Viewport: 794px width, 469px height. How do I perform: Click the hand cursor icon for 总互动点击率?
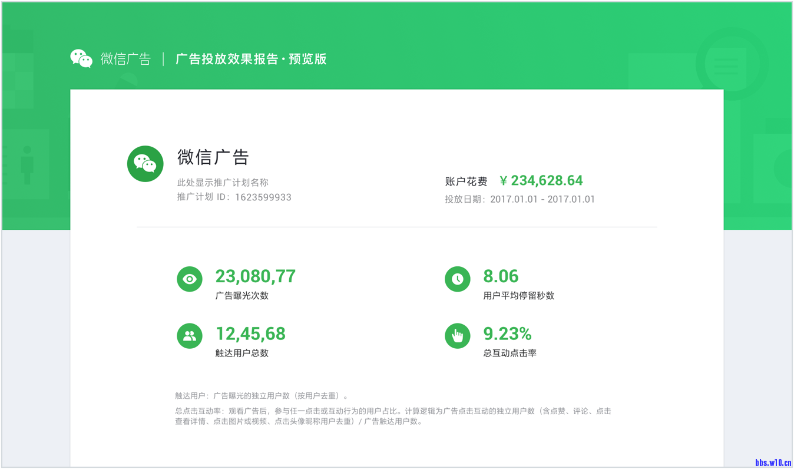[x=458, y=335]
